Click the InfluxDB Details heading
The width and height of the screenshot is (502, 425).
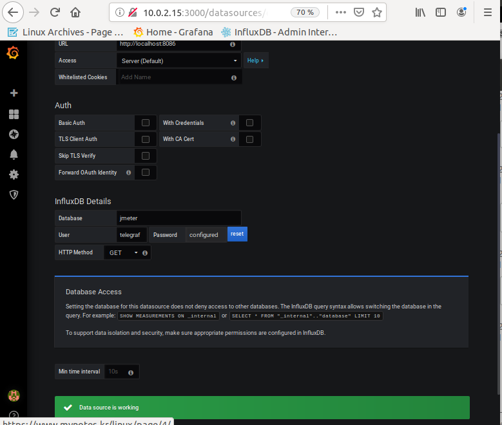83,202
